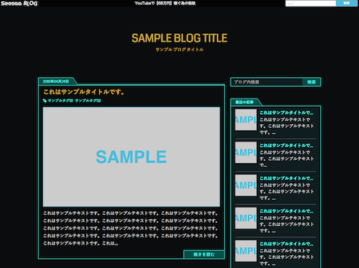Click the 2015年04月24日 date tab

click(56, 82)
